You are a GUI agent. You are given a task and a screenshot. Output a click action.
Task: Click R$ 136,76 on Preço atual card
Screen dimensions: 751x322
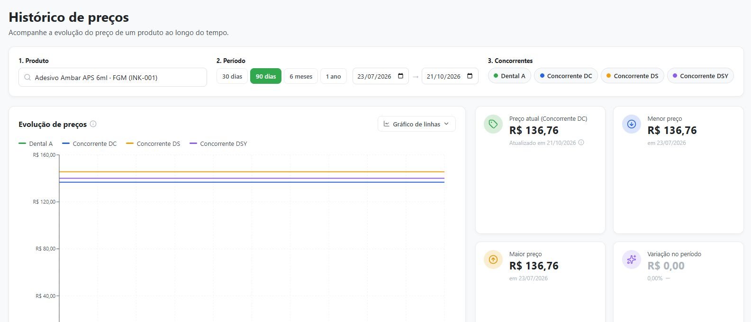click(534, 130)
